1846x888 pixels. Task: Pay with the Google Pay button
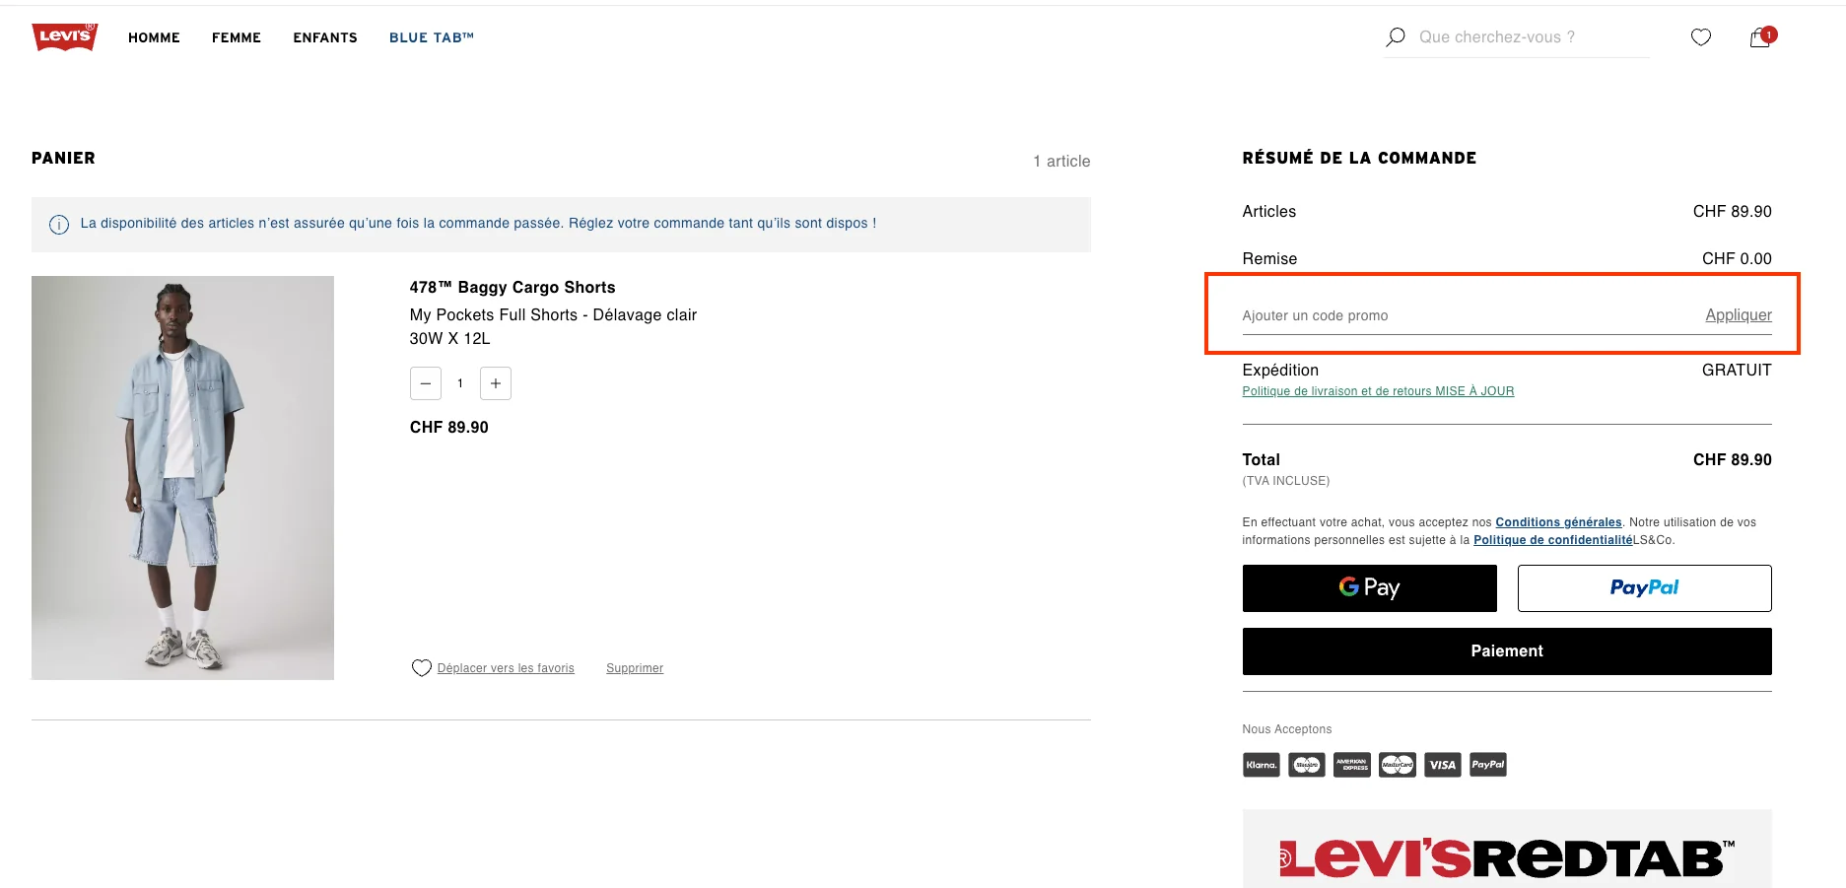1370,588
